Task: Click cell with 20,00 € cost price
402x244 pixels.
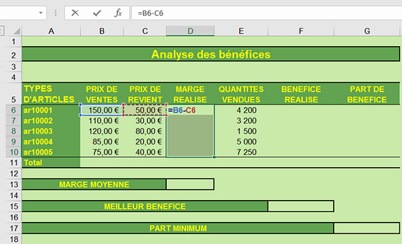Action: (145, 142)
